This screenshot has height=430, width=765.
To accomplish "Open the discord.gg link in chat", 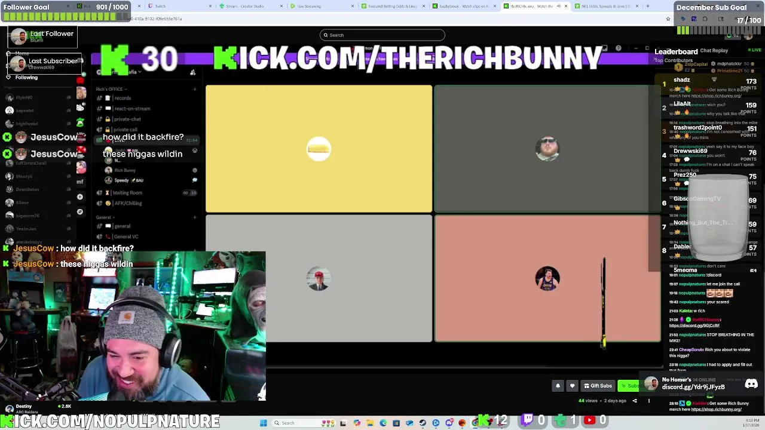I will 694,325.
